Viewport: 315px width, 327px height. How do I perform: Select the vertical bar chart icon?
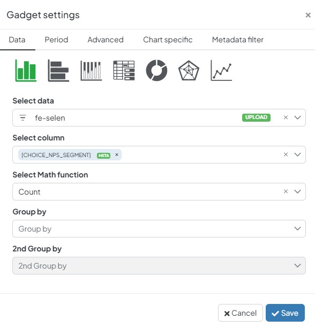(x=26, y=70)
